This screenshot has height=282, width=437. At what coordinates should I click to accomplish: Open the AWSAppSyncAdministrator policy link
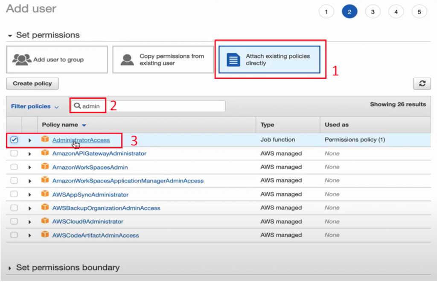tap(90, 194)
